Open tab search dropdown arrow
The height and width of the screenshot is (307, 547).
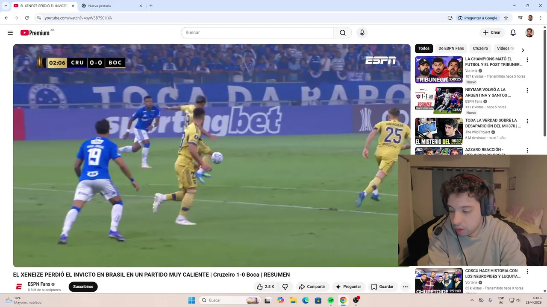(6, 6)
